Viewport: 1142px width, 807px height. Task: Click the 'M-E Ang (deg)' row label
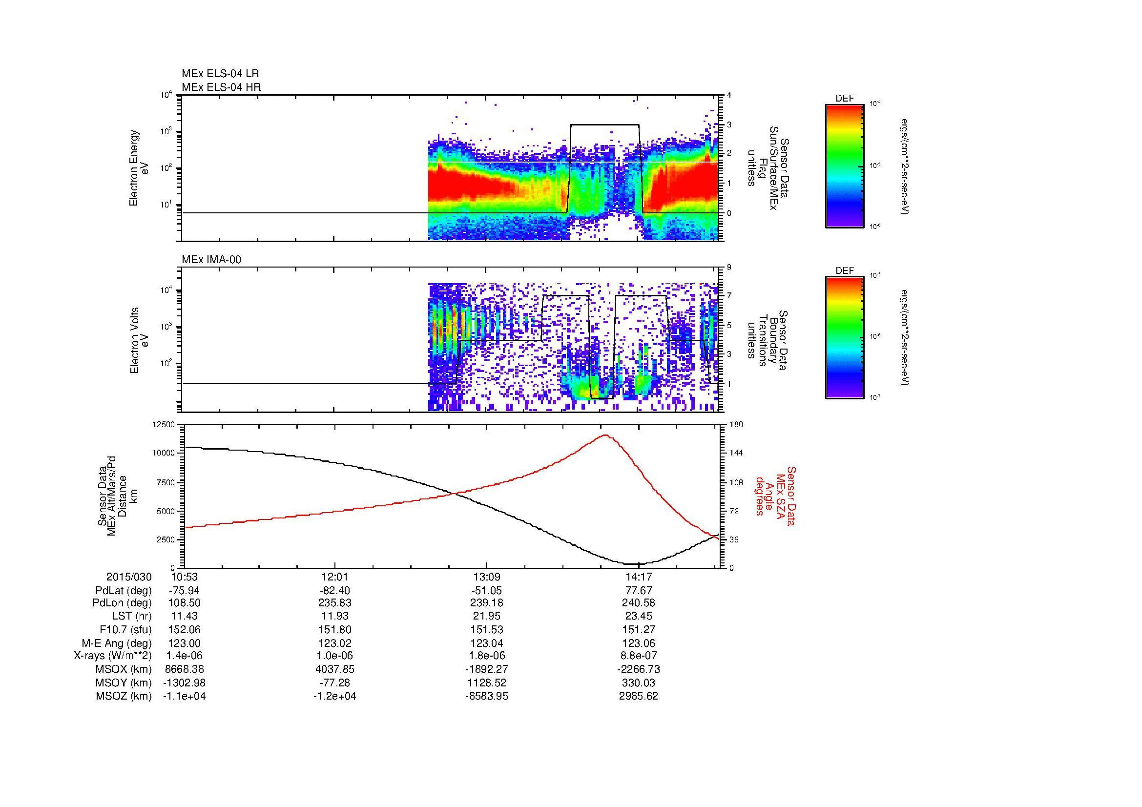(x=117, y=643)
